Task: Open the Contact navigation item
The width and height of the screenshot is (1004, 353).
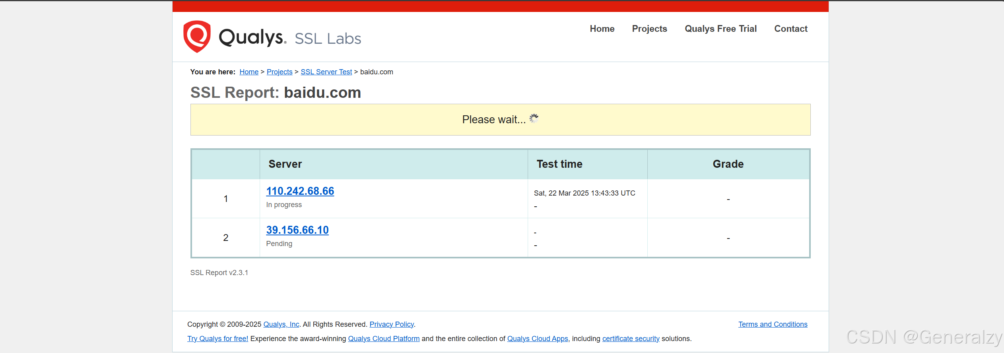Action: [790, 29]
